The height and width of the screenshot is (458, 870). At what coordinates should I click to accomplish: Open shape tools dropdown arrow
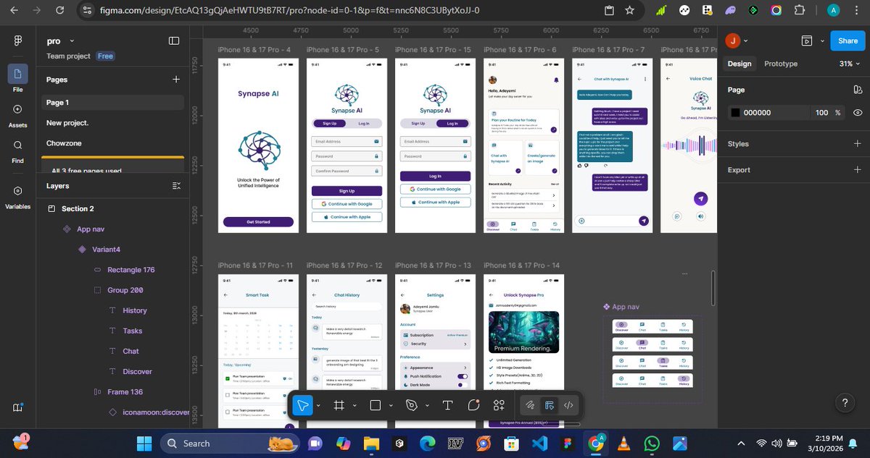click(x=391, y=405)
